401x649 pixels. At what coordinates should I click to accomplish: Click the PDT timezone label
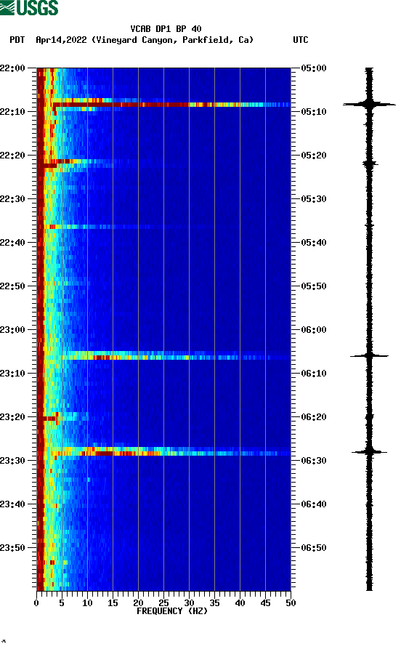(x=17, y=40)
